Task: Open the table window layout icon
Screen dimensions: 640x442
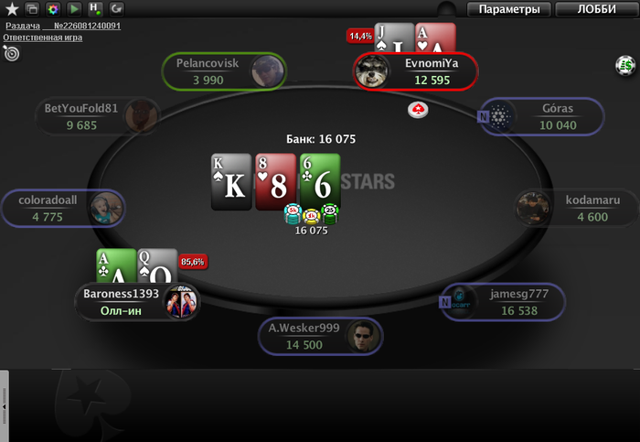Action: coord(32,9)
